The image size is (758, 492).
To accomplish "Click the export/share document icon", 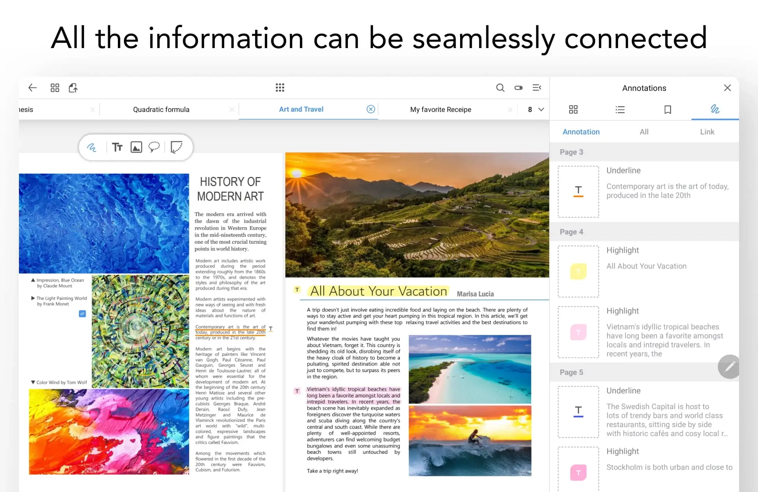I will point(73,88).
